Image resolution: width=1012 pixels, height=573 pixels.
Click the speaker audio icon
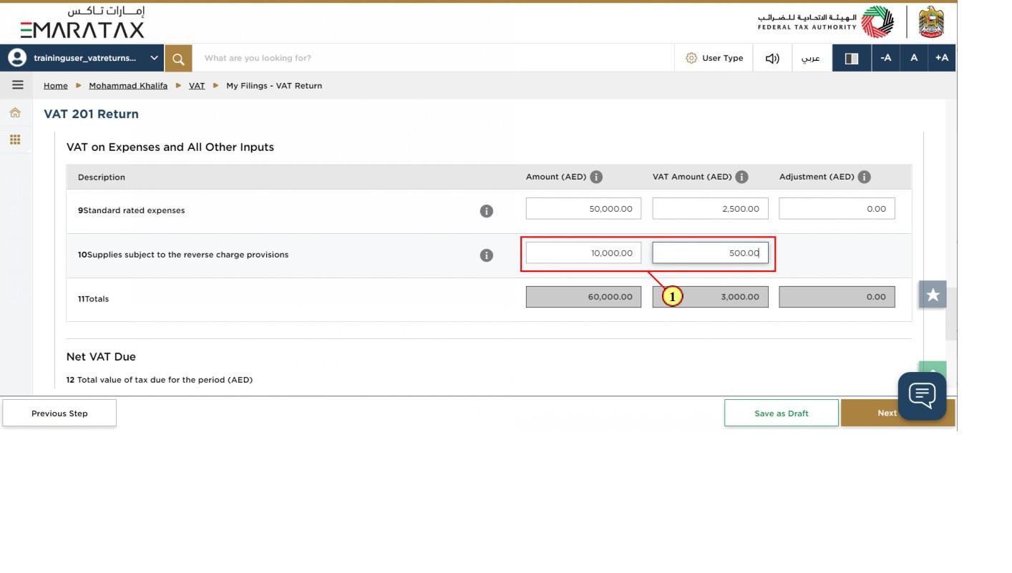[772, 58]
